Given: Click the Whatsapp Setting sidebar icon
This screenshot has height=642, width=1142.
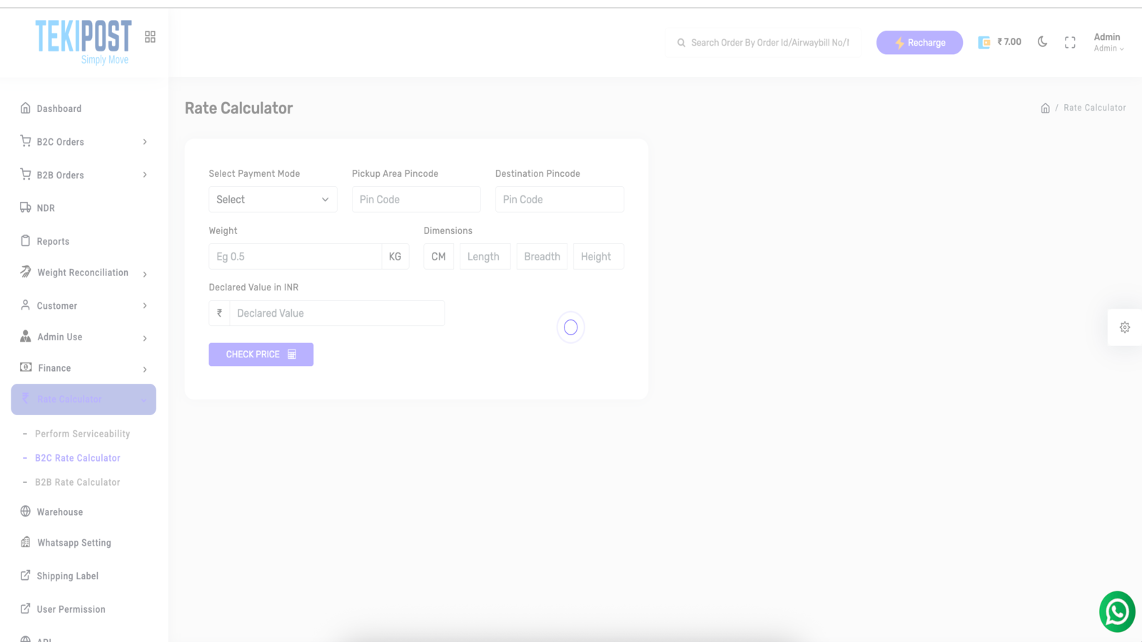Looking at the screenshot, I should [25, 542].
